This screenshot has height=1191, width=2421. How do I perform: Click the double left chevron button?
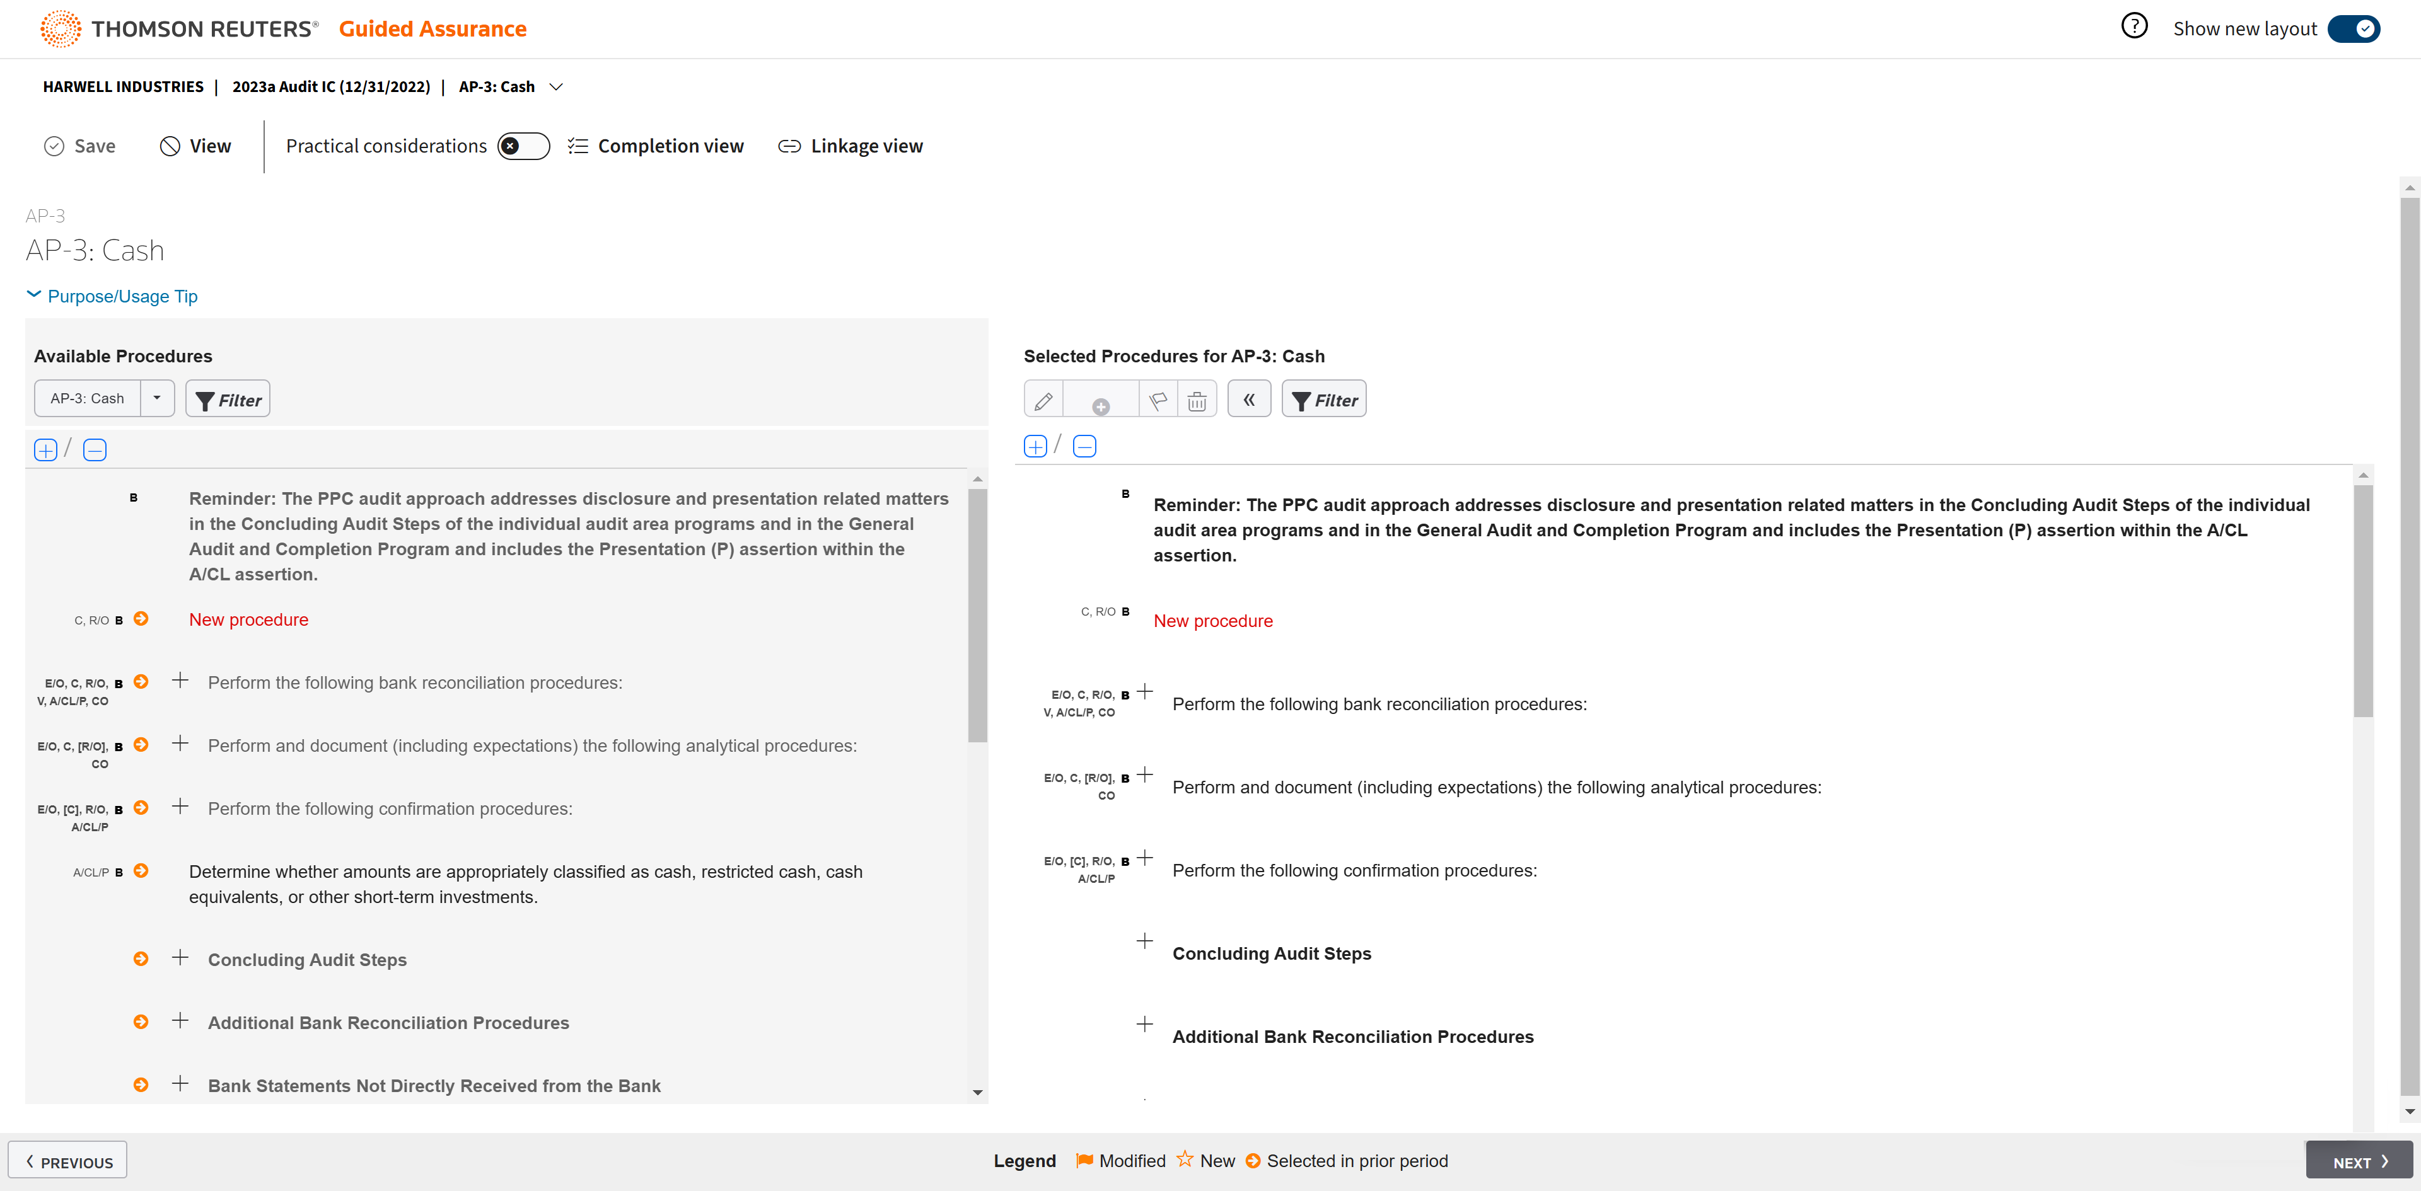pos(1248,400)
